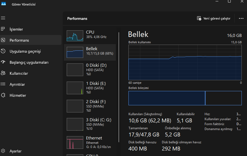Click the 292 MB non-paged pool value

click(171, 149)
